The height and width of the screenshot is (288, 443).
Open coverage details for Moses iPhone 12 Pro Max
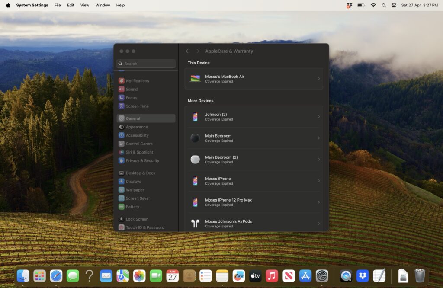254,202
